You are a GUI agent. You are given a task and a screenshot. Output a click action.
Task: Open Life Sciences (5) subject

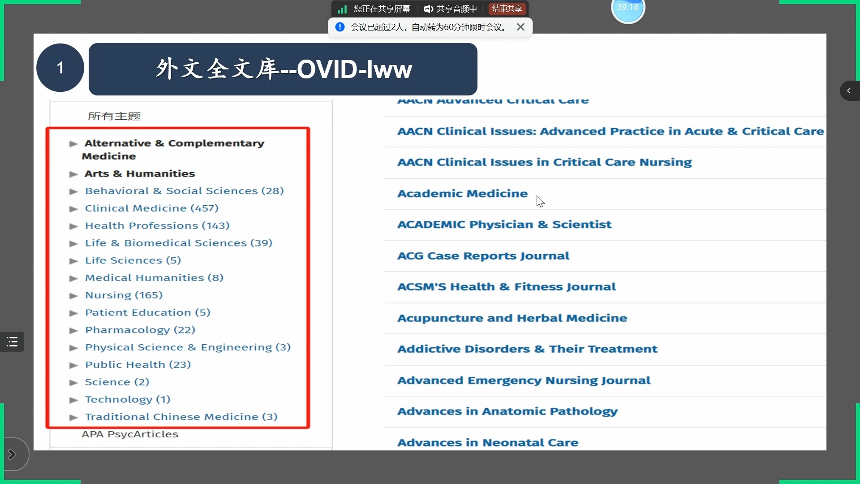[x=133, y=260]
